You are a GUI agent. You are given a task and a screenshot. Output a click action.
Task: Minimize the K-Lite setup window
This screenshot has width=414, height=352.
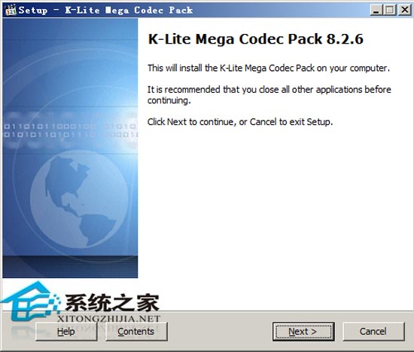click(x=376, y=10)
